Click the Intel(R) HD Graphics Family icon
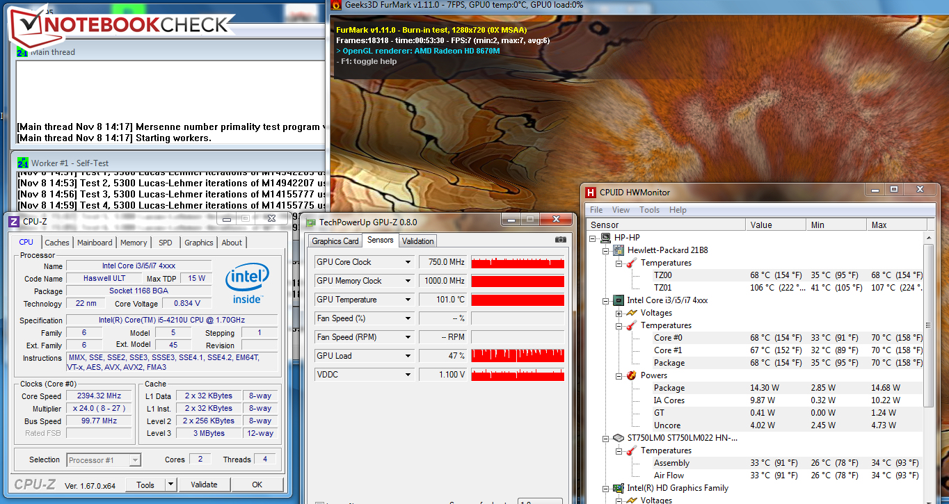The image size is (949, 504). (x=619, y=488)
